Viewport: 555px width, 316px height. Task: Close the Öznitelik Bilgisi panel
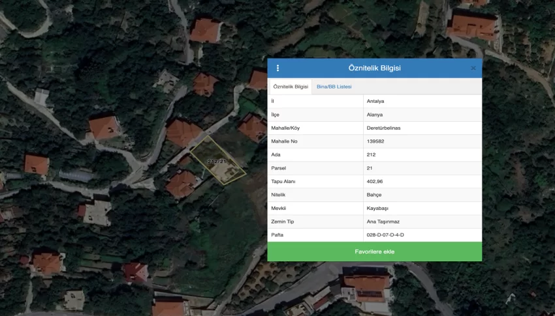coord(473,68)
